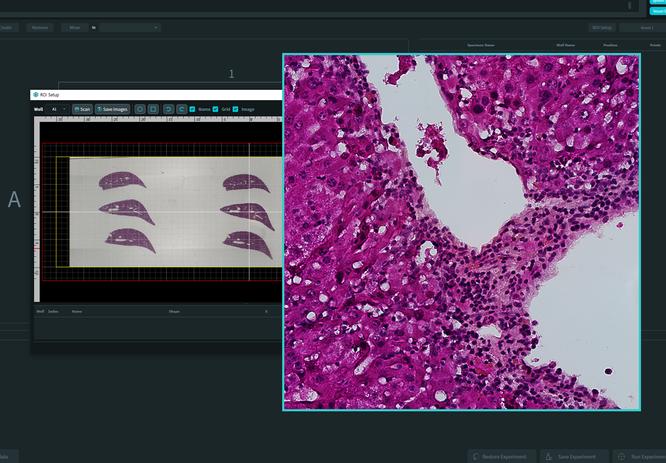Click the ROI Setup window title text
666x463 pixels.
click(x=50, y=95)
